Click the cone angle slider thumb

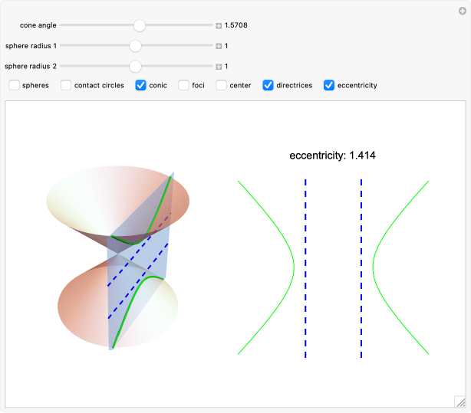click(139, 25)
